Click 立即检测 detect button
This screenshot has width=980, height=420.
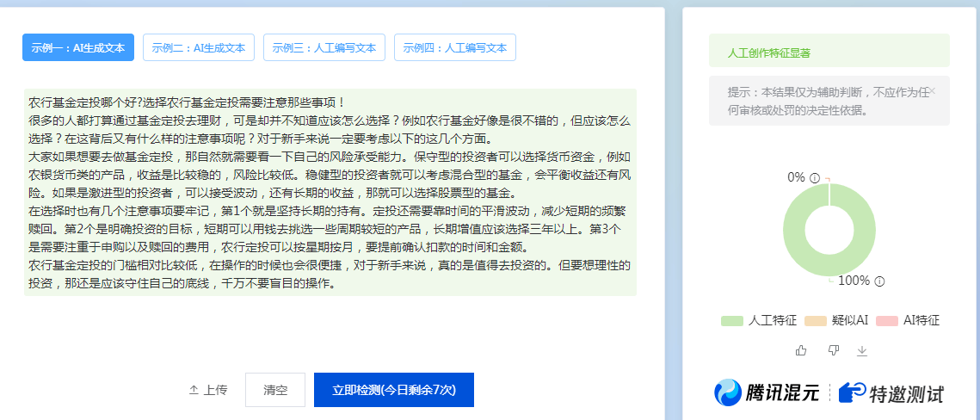point(394,390)
